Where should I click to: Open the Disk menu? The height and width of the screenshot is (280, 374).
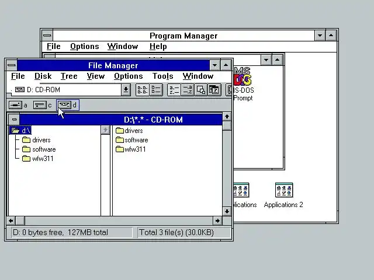(x=43, y=76)
